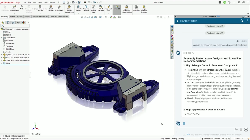Open Linear Component Pattern tool
Image resolution: width=250 pixels, height=140 pixels.
[40, 8]
